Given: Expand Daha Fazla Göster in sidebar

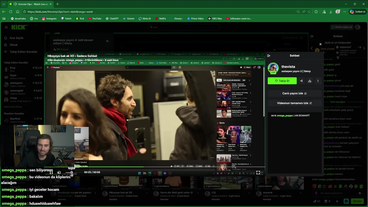Looking at the screenshot, I should (x=13, y=107).
